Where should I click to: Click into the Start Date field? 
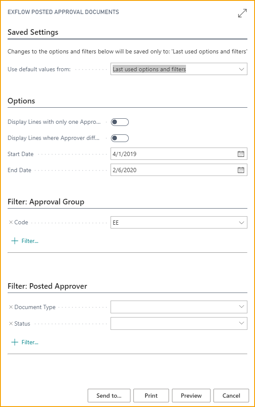point(174,154)
